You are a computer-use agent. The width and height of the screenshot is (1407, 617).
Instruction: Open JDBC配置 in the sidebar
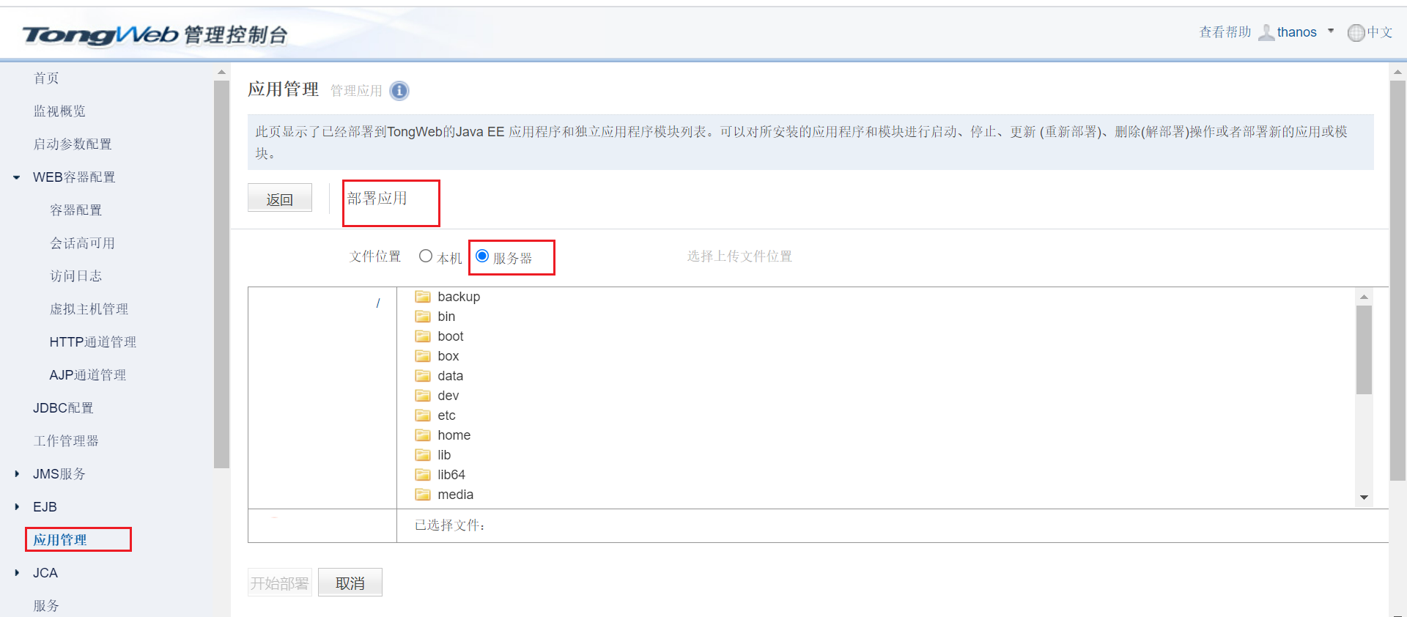click(63, 408)
